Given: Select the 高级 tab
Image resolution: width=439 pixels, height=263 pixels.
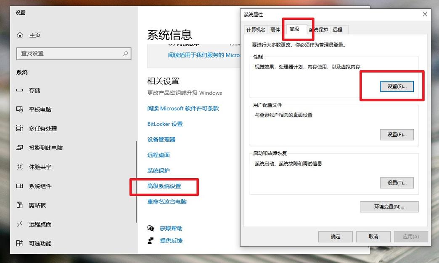Looking at the screenshot, I should 294,29.
